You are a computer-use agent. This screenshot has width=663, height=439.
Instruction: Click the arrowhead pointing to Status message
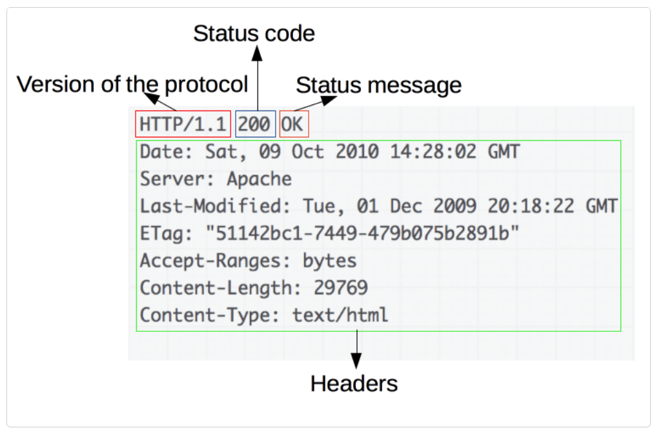329,100
